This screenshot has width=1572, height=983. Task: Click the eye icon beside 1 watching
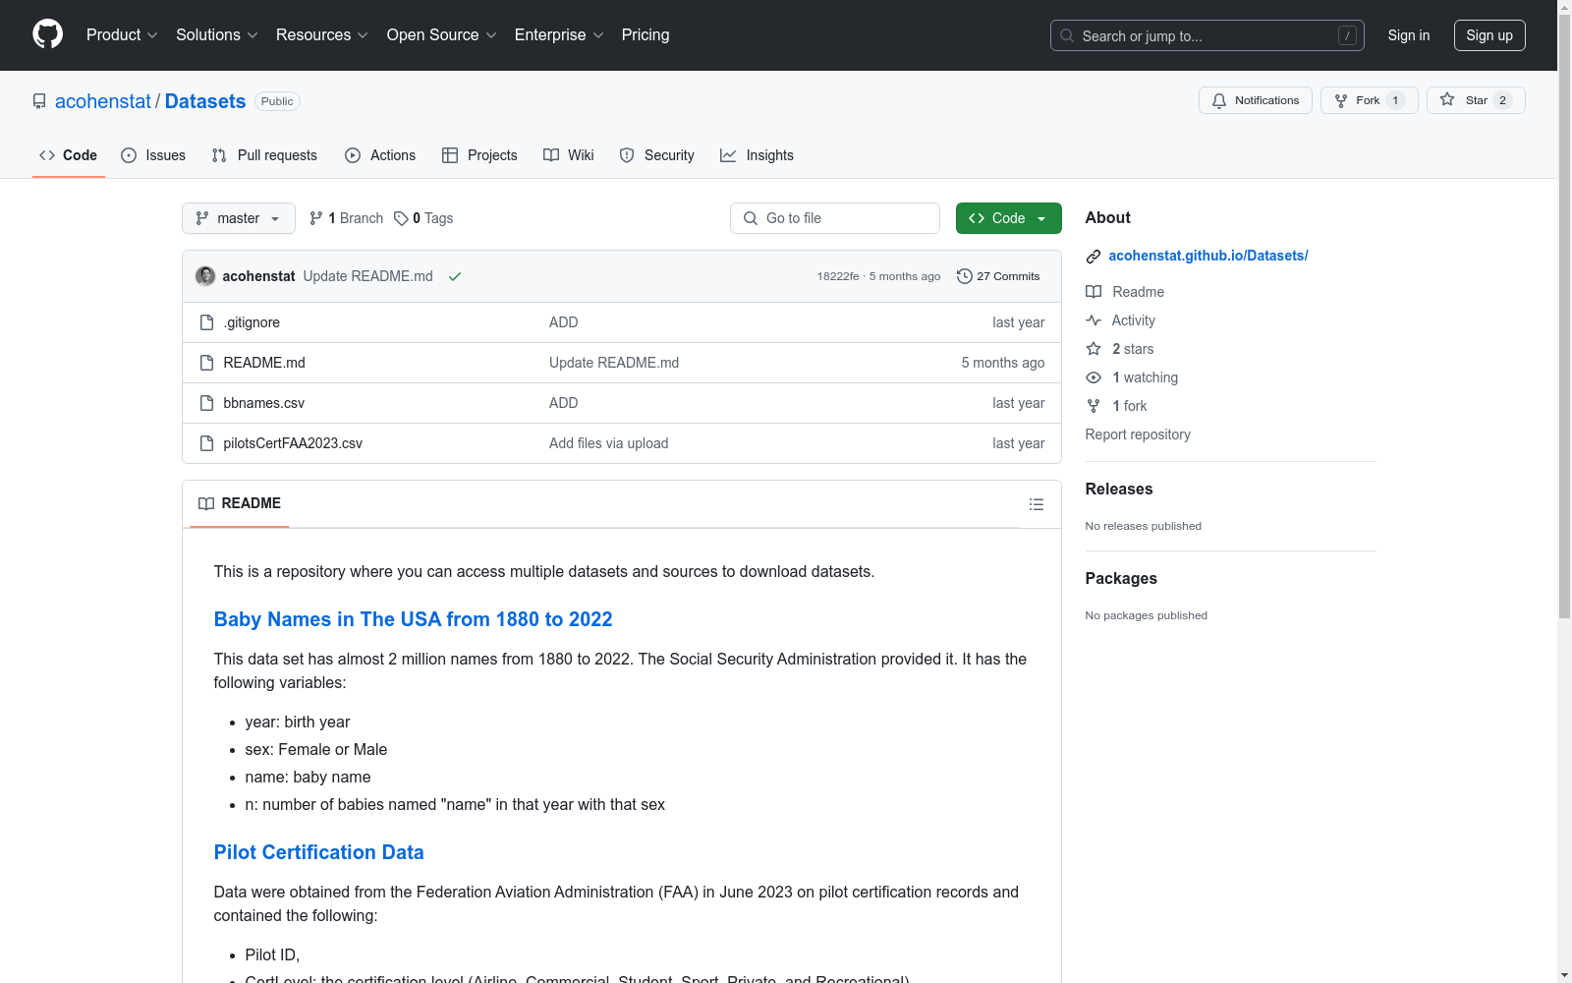[x=1094, y=377]
